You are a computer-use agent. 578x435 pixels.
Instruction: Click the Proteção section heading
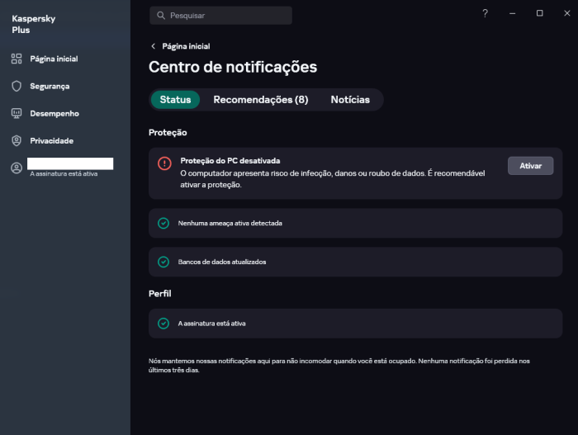click(x=168, y=133)
